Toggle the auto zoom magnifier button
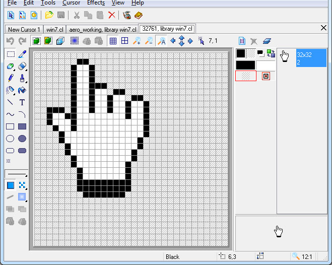The height and width of the screenshot is (265, 332). pyautogui.click(x=162, y=41)
